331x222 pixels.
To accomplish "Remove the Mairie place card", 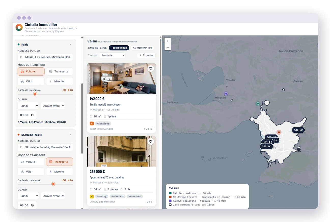I will [x=71, y=45].
